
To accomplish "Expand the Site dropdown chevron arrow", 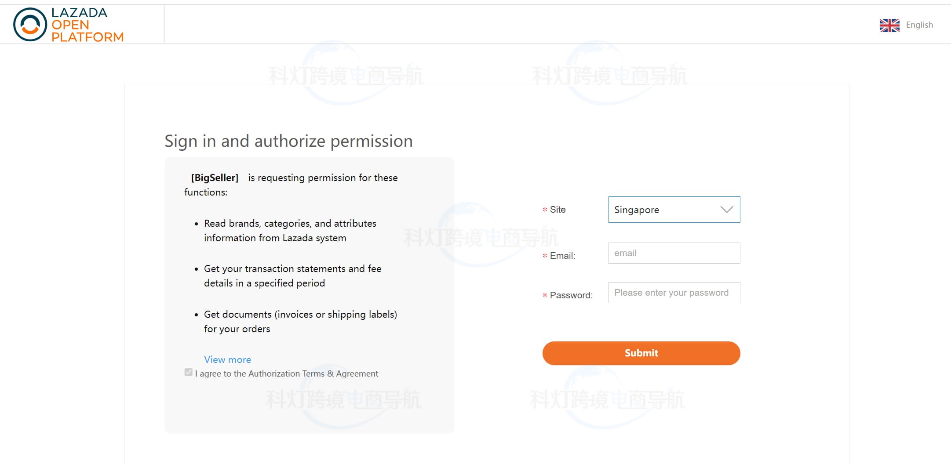I will 726,210.
